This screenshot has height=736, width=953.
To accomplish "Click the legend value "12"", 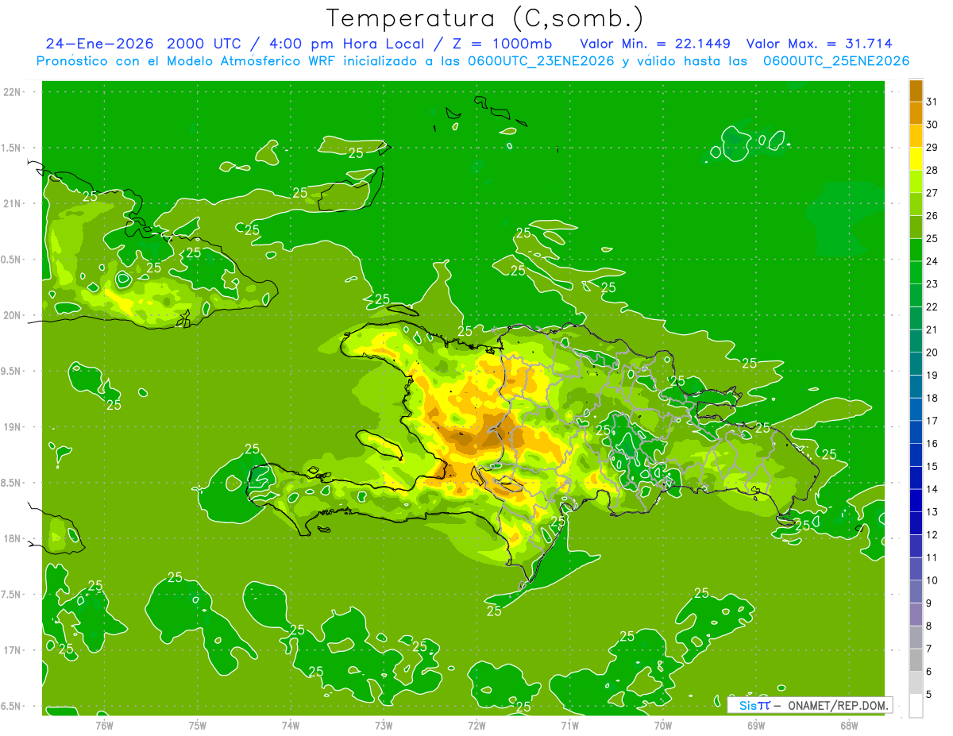I will coord(932,535).
